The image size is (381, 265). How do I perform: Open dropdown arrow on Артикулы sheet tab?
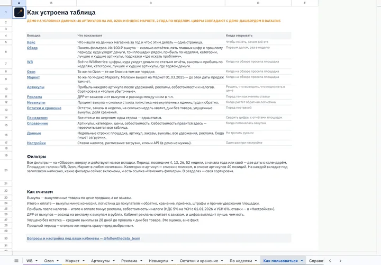[x=113, y=261]
